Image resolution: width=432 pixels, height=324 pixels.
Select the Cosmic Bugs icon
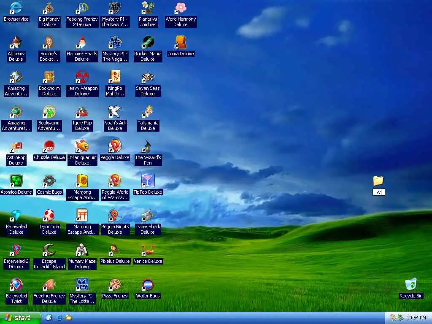click(49, 181)
